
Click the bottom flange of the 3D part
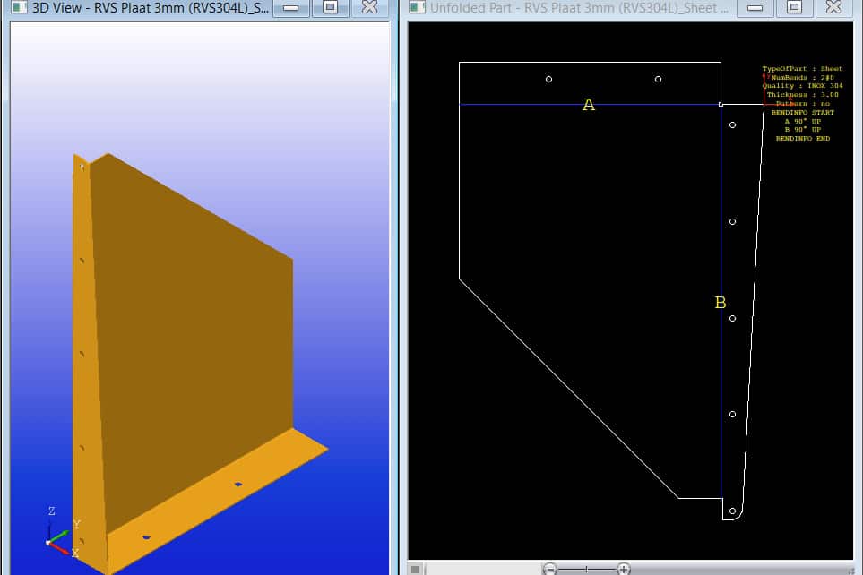click(215, 488)
